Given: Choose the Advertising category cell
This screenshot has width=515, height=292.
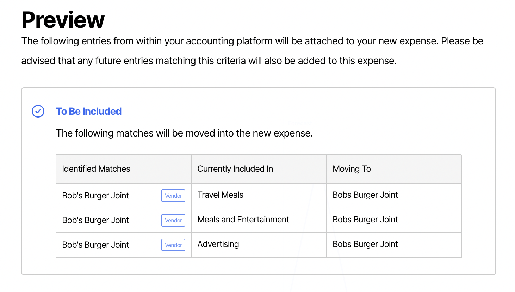Looking at the screenshot, I should [x=218, y=244].
